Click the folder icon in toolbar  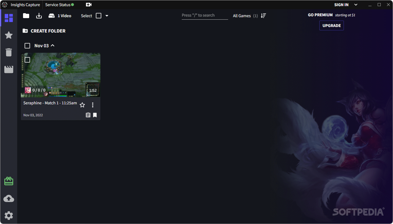pyautogui.click(x=26, y=16)
